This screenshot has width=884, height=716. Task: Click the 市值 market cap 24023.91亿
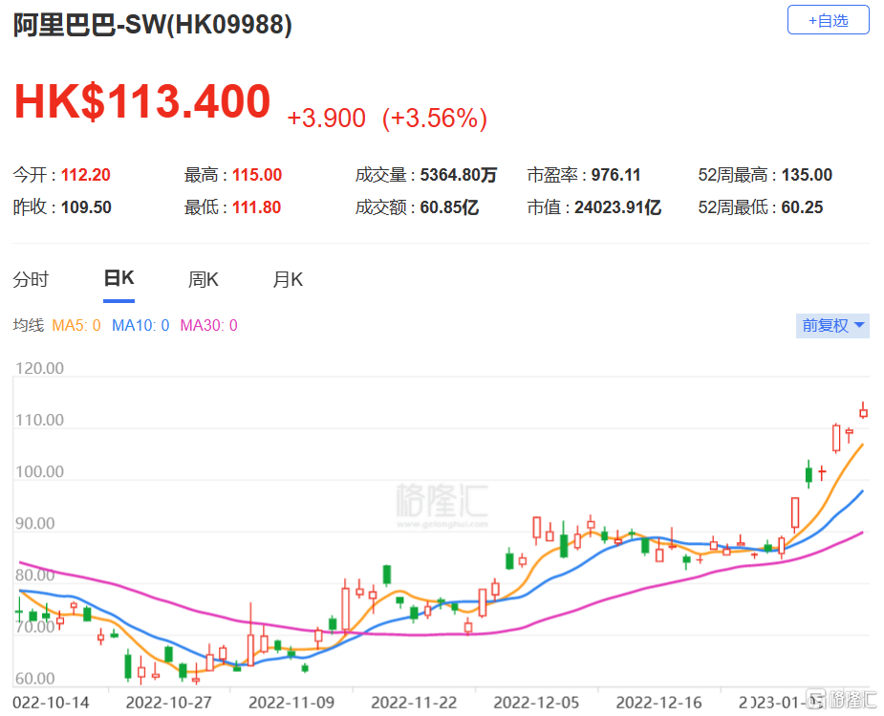[x=618, y=207]
